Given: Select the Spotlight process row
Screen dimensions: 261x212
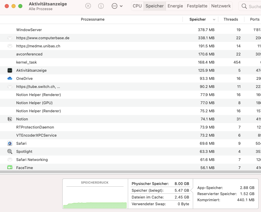Looking at the screenshot, I should 131,151.
